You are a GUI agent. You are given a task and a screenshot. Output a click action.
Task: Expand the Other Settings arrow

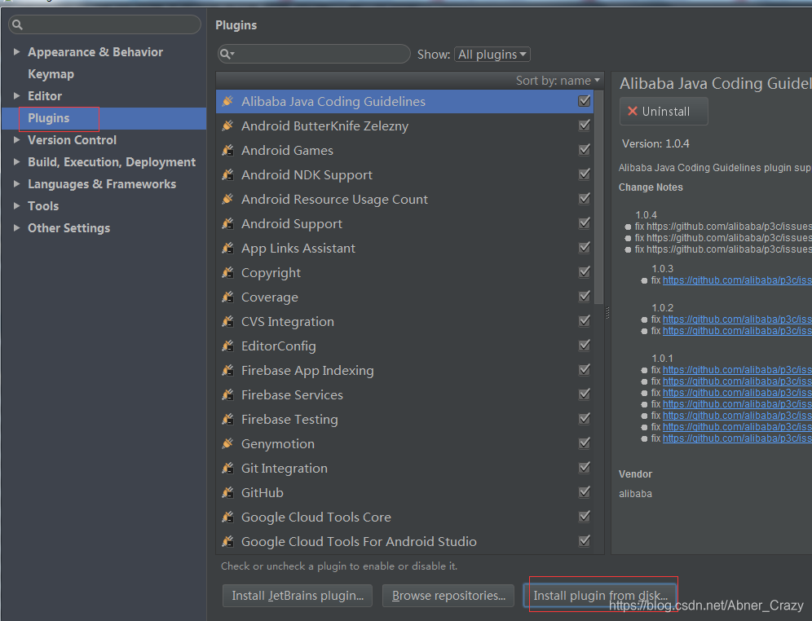tap(16, 227)
